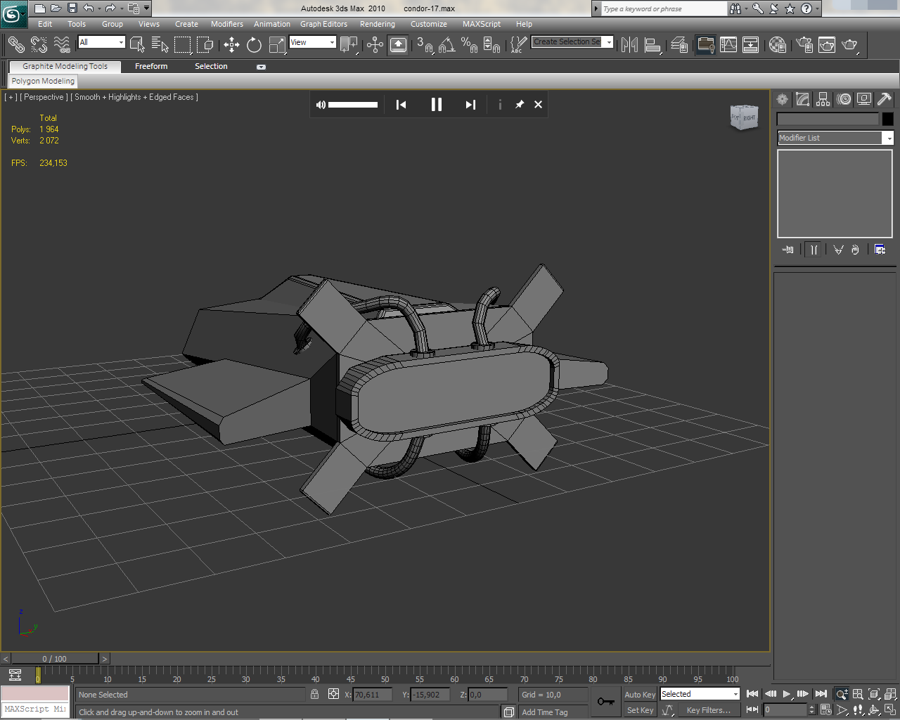Toggle the Window/Crossing selection mode

pos(205,45)
